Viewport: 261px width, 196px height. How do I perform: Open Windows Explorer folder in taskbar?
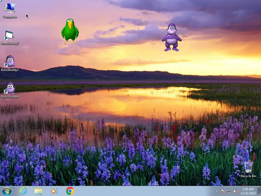[x=38, y=191]
